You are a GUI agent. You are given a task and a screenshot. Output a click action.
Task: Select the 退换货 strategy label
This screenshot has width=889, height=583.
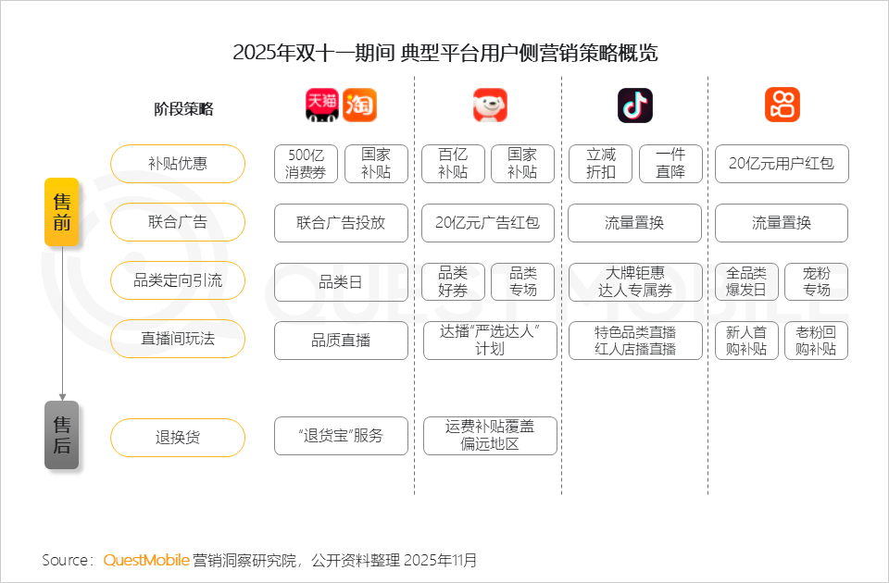coord(177,436)
